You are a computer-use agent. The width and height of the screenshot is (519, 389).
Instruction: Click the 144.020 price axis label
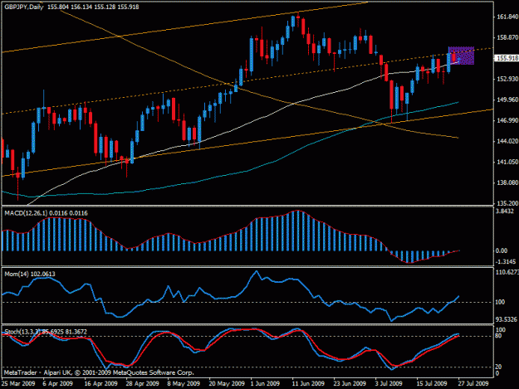(507, 142)
